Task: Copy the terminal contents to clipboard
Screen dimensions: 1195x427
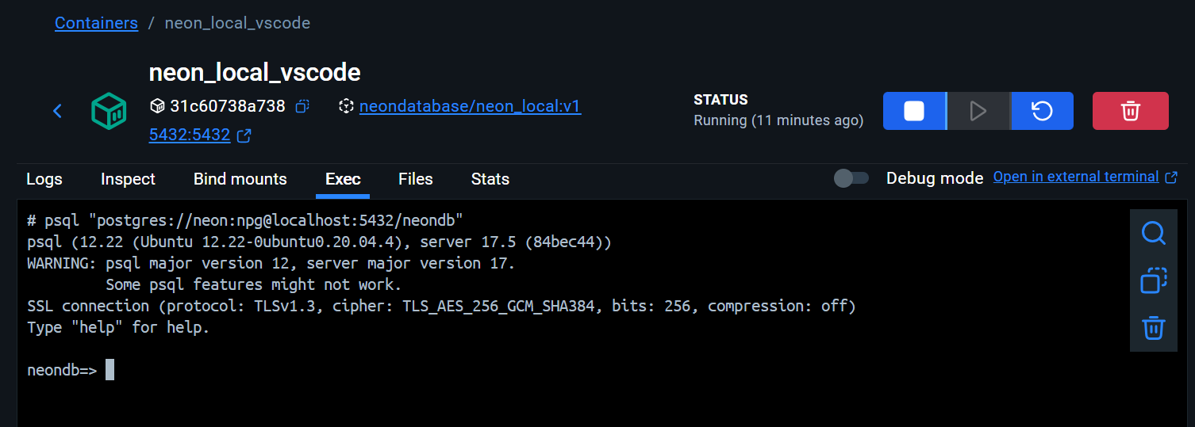Action: coord(1153,280)
